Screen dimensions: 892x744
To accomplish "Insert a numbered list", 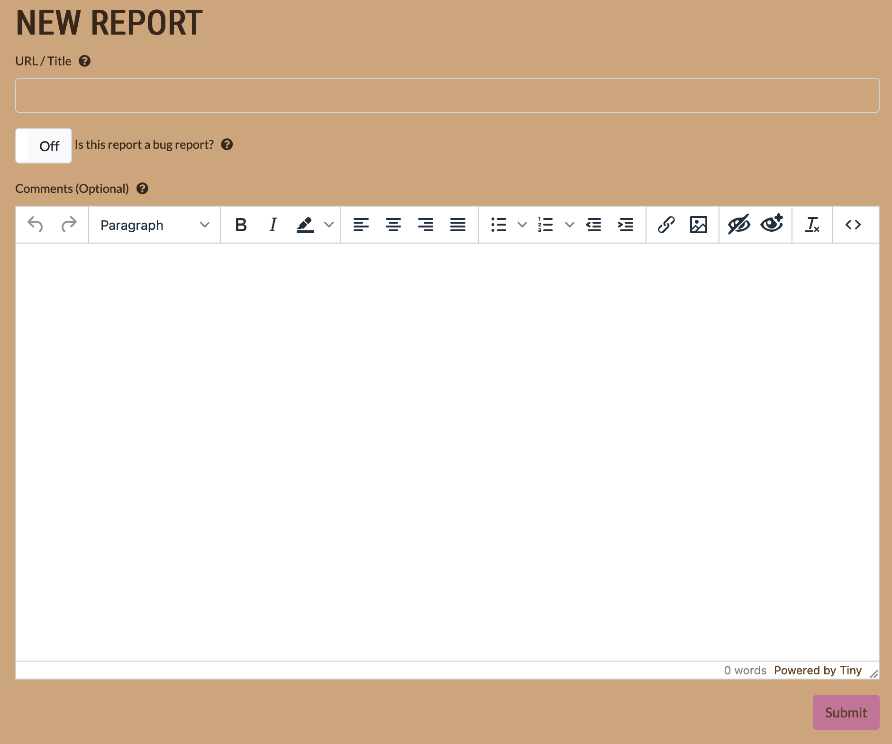I will coord(546,225).
